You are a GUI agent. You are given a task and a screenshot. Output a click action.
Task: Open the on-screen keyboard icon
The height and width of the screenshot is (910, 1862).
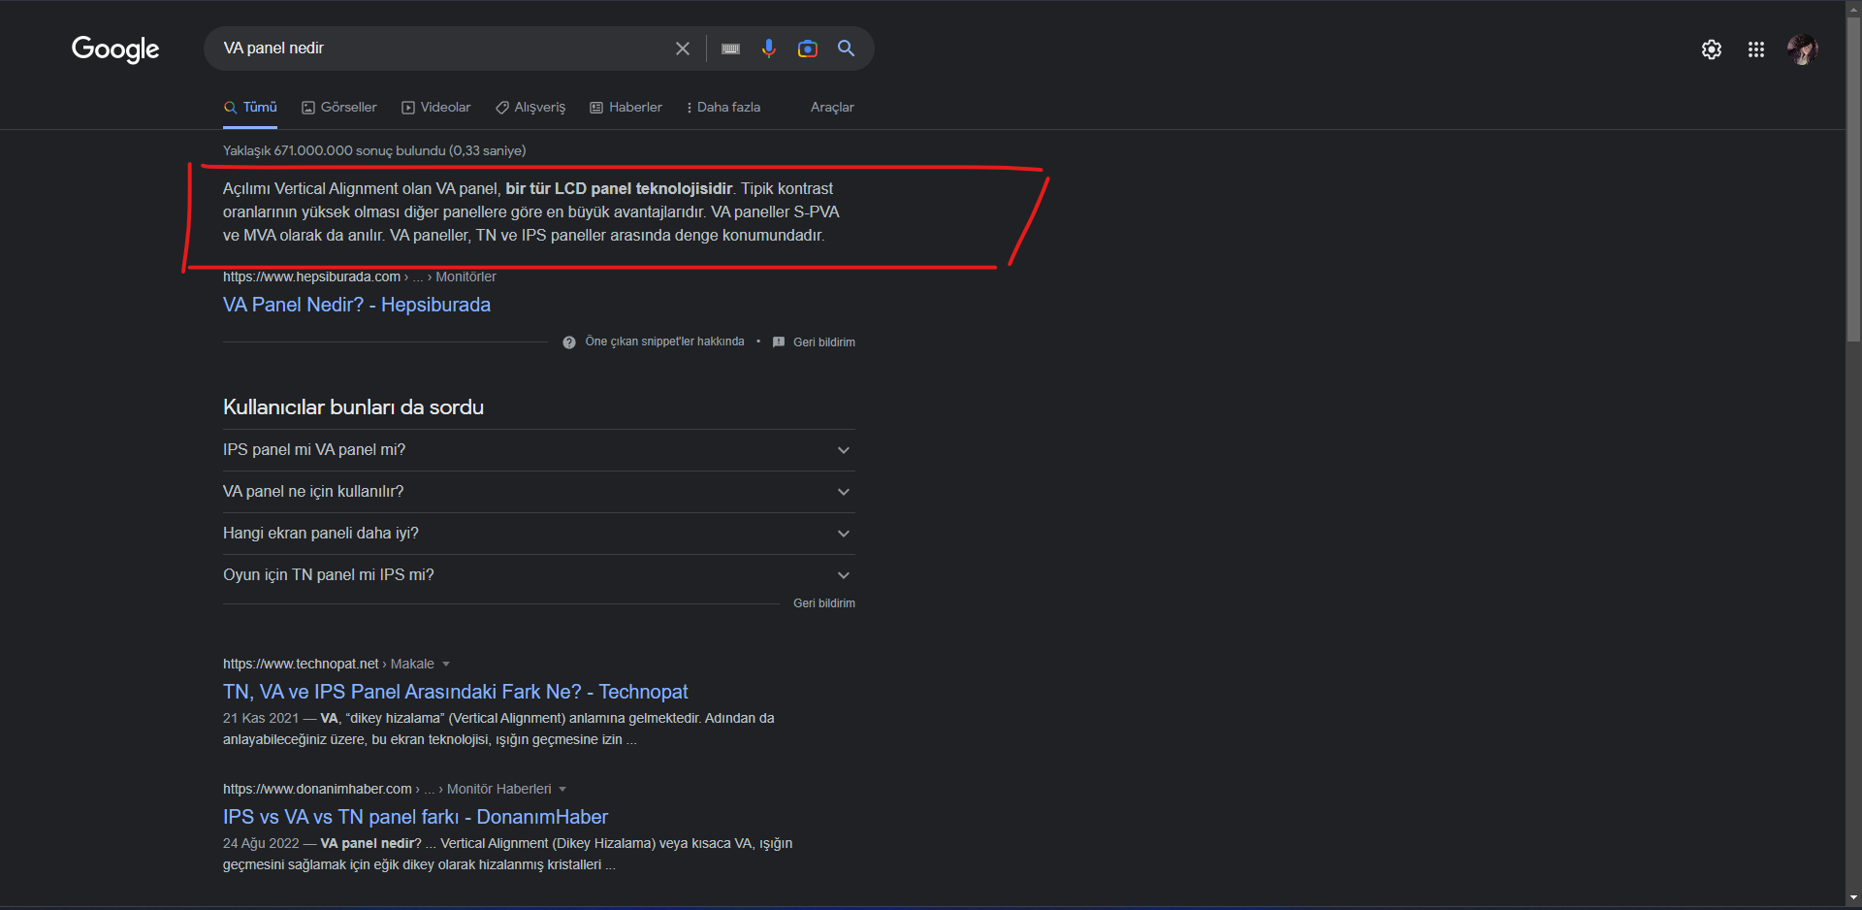731,49
